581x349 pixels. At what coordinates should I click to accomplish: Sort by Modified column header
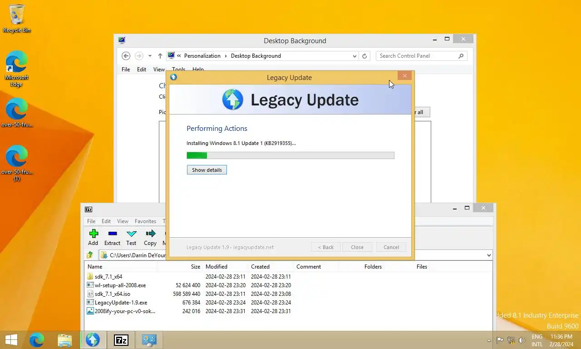[226, 267]
